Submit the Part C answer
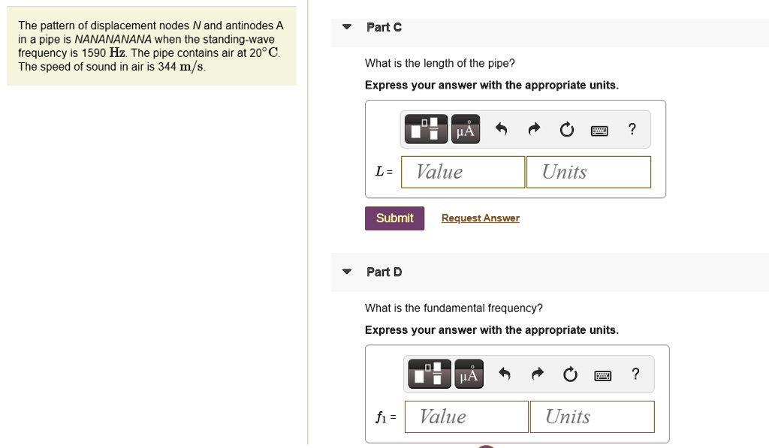Screen dimensions: 769x448 pos(394,218)
